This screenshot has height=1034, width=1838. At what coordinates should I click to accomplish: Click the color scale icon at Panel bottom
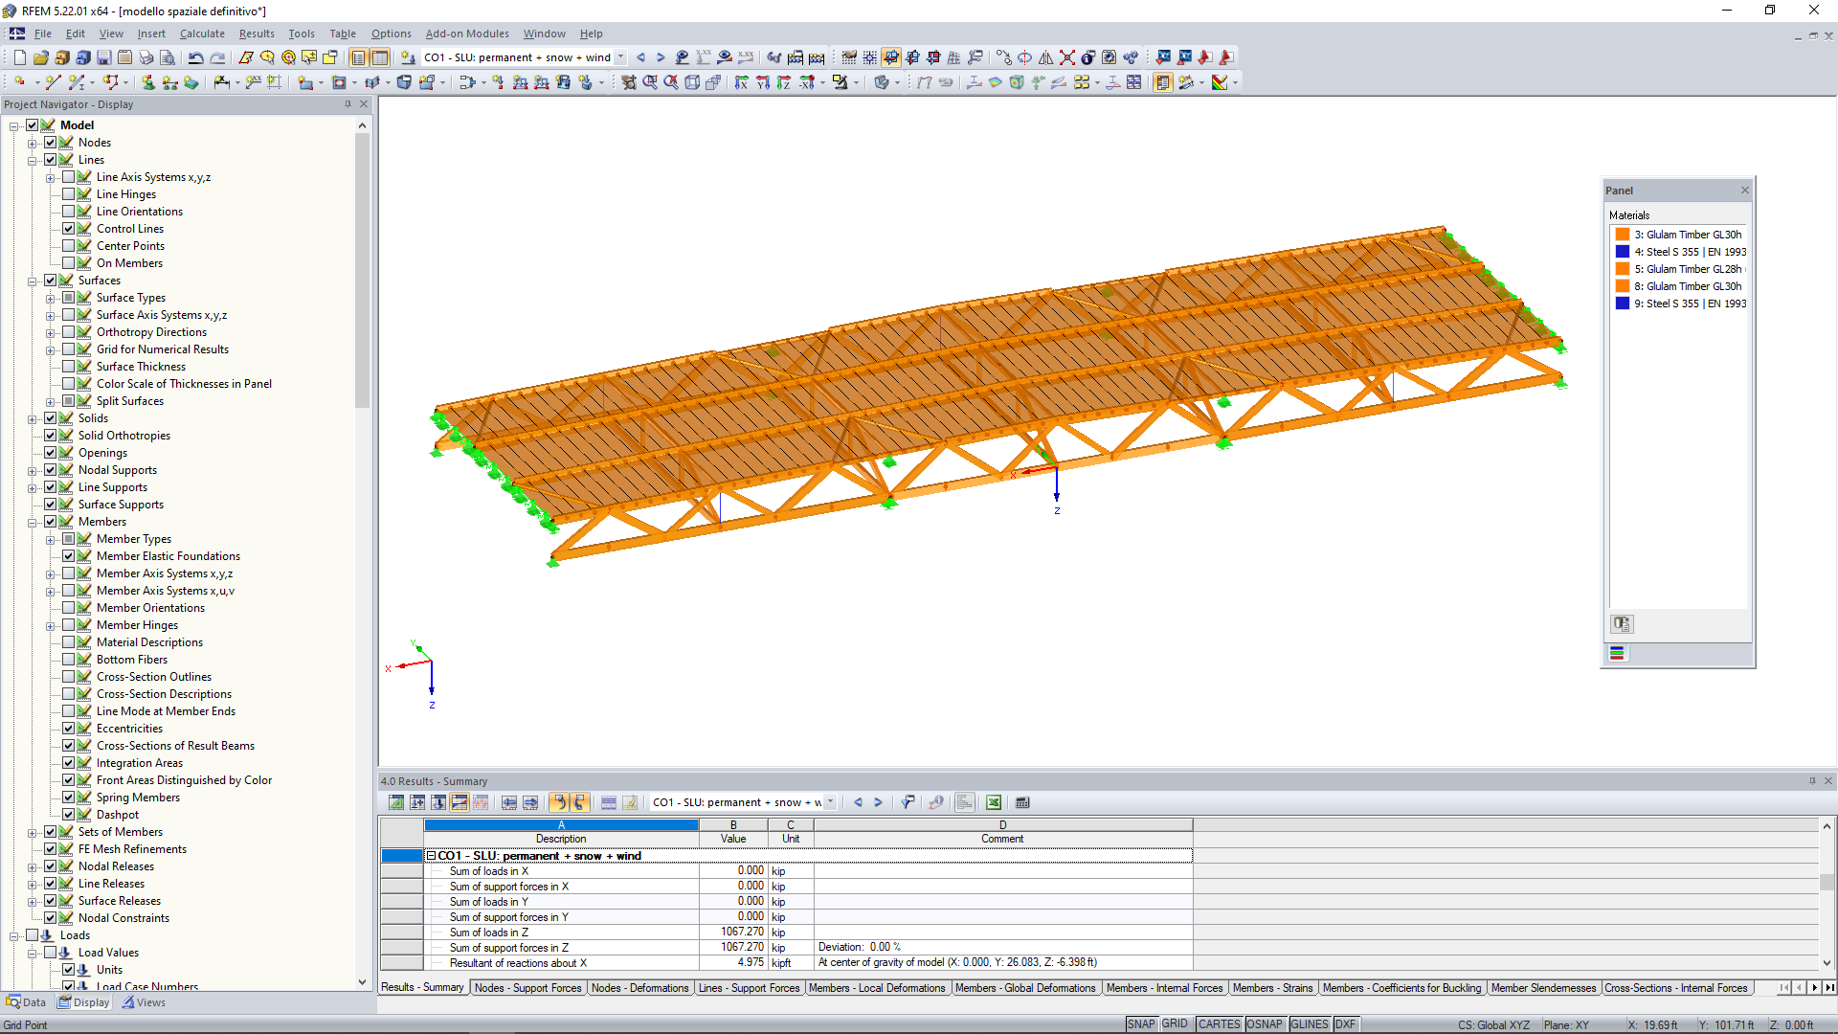tap(1617, 653)
